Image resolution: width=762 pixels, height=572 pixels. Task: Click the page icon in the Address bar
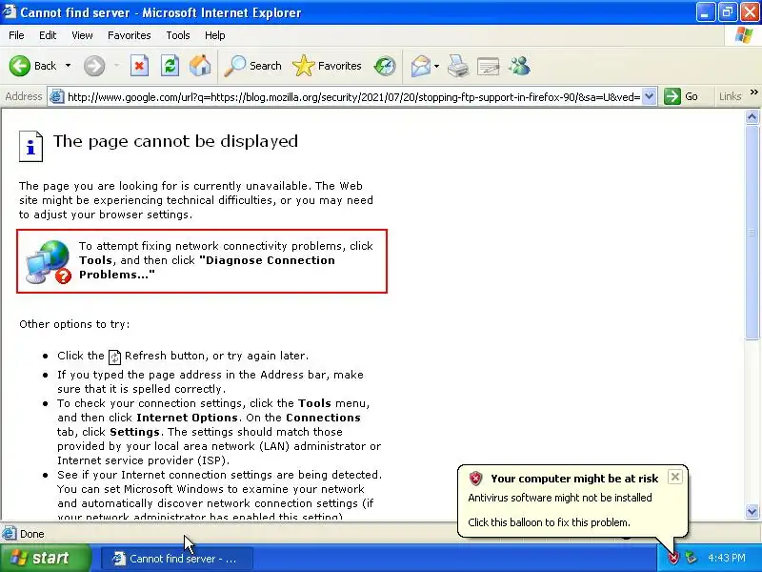coord(57,96)
